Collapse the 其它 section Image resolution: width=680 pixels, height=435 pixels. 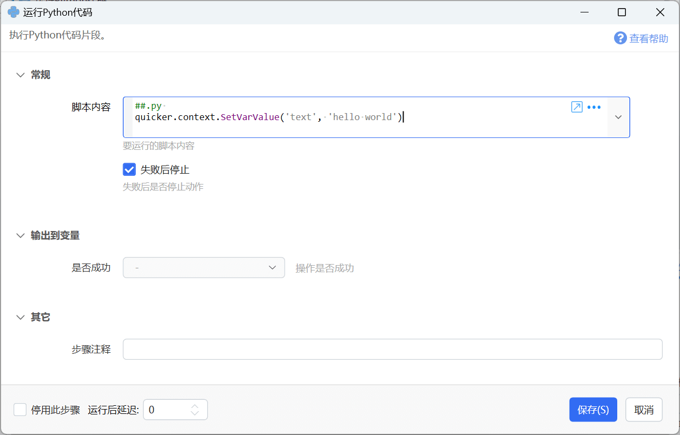[x=21, y=317]
